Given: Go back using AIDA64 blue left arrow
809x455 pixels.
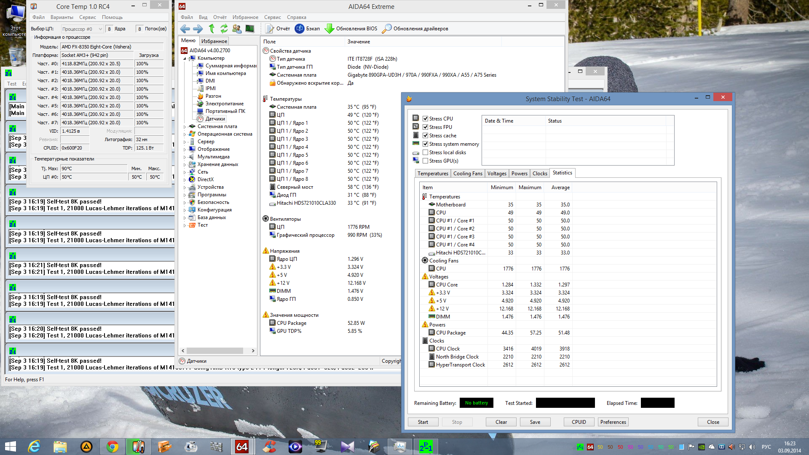Looking at the screenshot, I should pyautogui.click(x=185, y=29).
